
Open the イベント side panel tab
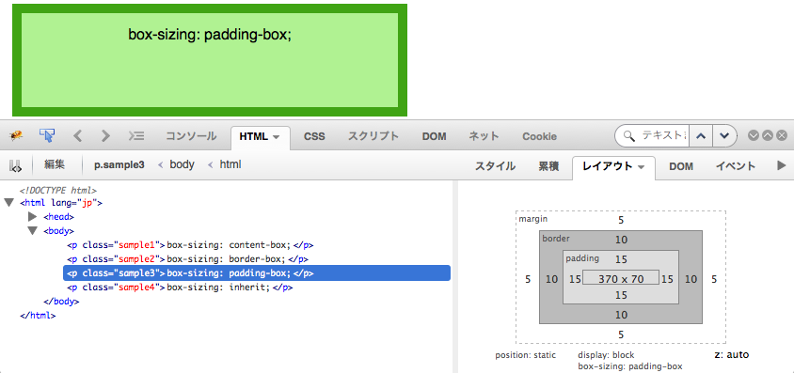click(x=736, y=166)
